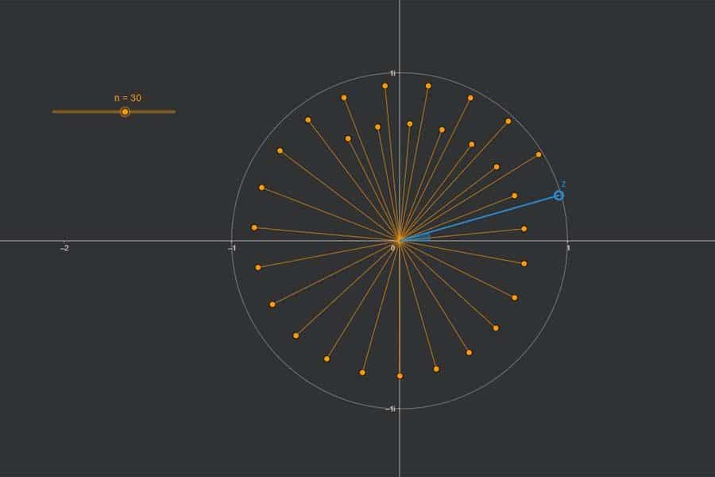The image size is (715, 477).
Task: Click the "-1i" label at the circle's bottom
Action: pyautogui.click(x=390, y=409)
